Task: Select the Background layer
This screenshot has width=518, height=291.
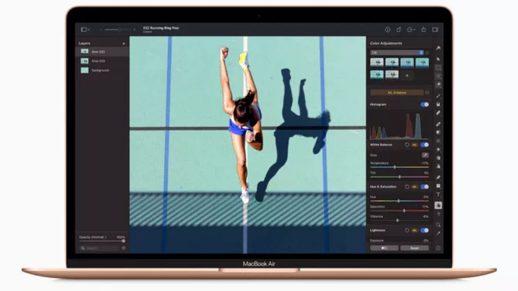Action: click(102, 70)
